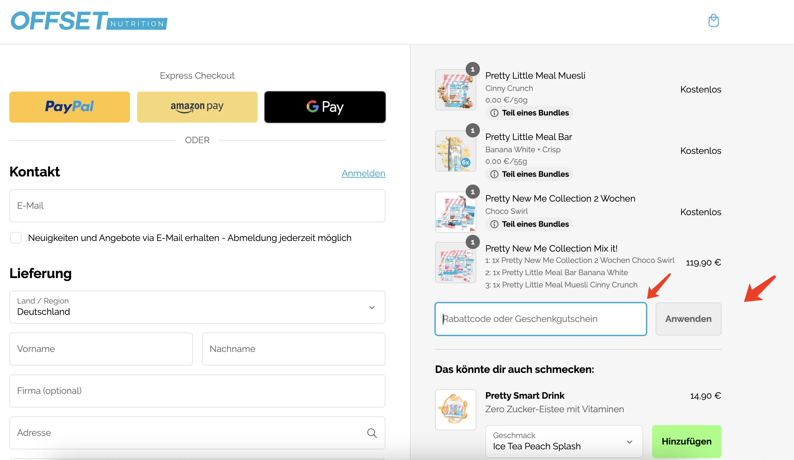Click the PayPal express checkout icon
Viewport: 794px width, 460px height.
[x=69, y=107]
